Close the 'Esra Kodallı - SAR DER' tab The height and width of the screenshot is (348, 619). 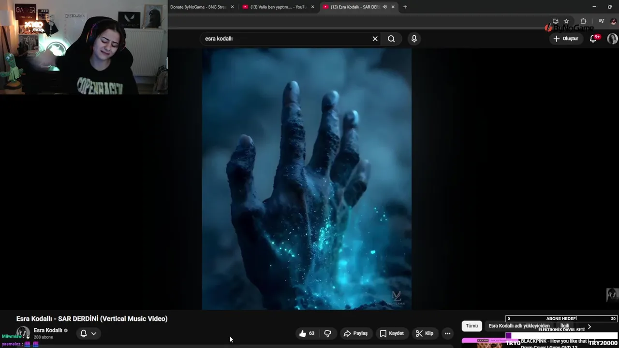393,7
